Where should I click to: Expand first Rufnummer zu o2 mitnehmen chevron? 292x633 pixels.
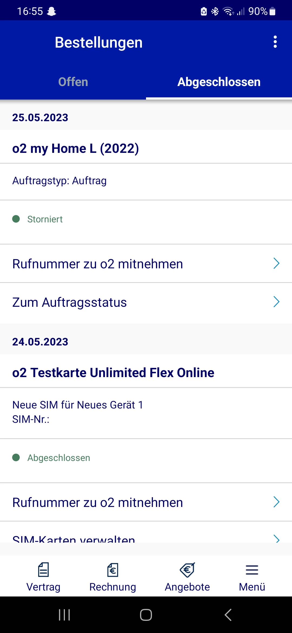276,263
